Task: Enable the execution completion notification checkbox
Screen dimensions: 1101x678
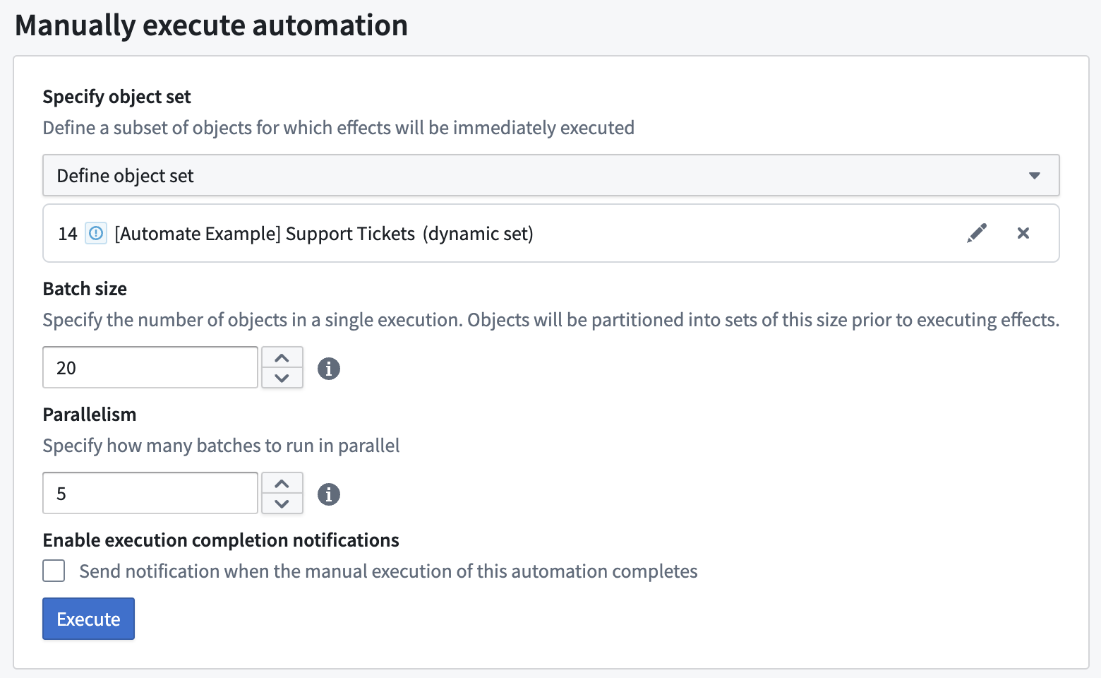Action: click(x=54, y=571)
